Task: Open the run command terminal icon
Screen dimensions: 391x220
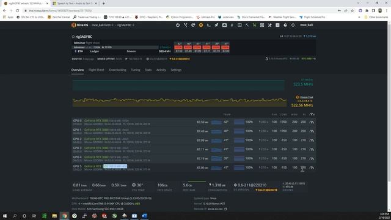Action: click(209, 25)
